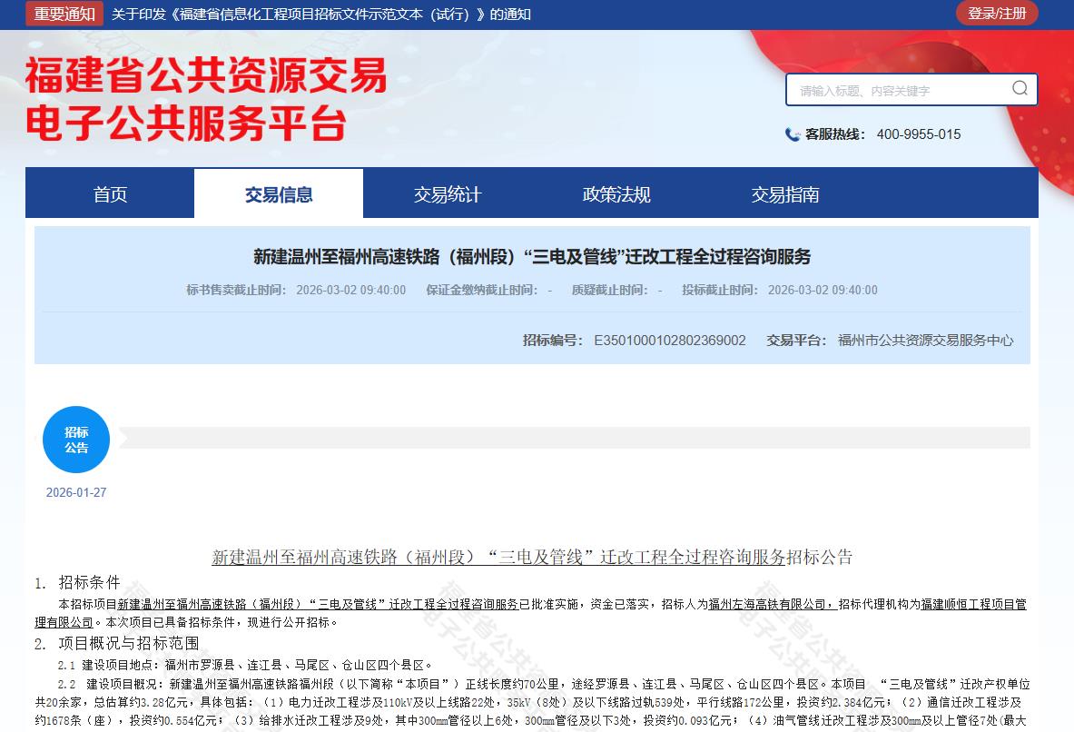The image size is (1074, 732).
Task: Click the 福建省公共资源交易电子公共服务平台 site logo
Action: click(x=206, y=99)
